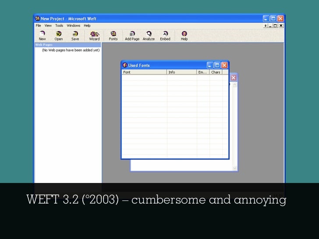
Task: Run the Analyze tool
Action: (149, 35)
